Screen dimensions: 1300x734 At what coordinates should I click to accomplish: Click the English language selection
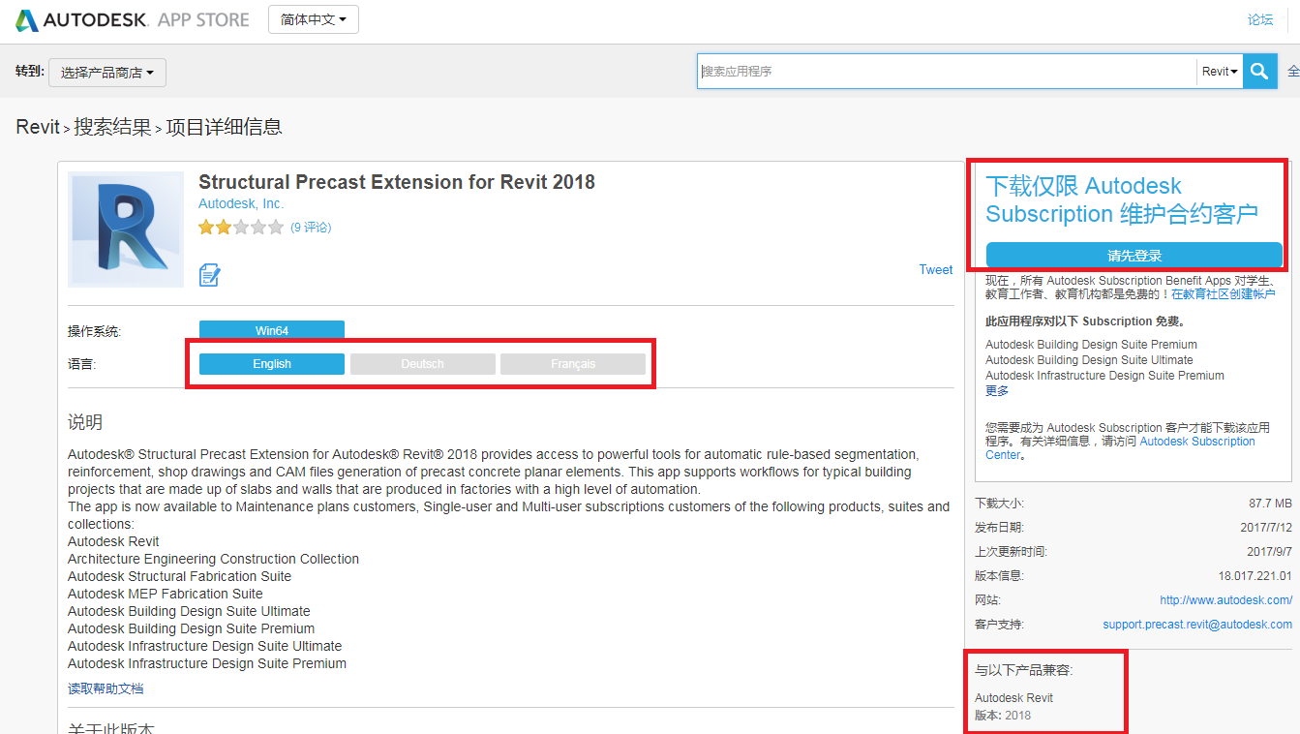pyautogui.click(x=271, y=363)
